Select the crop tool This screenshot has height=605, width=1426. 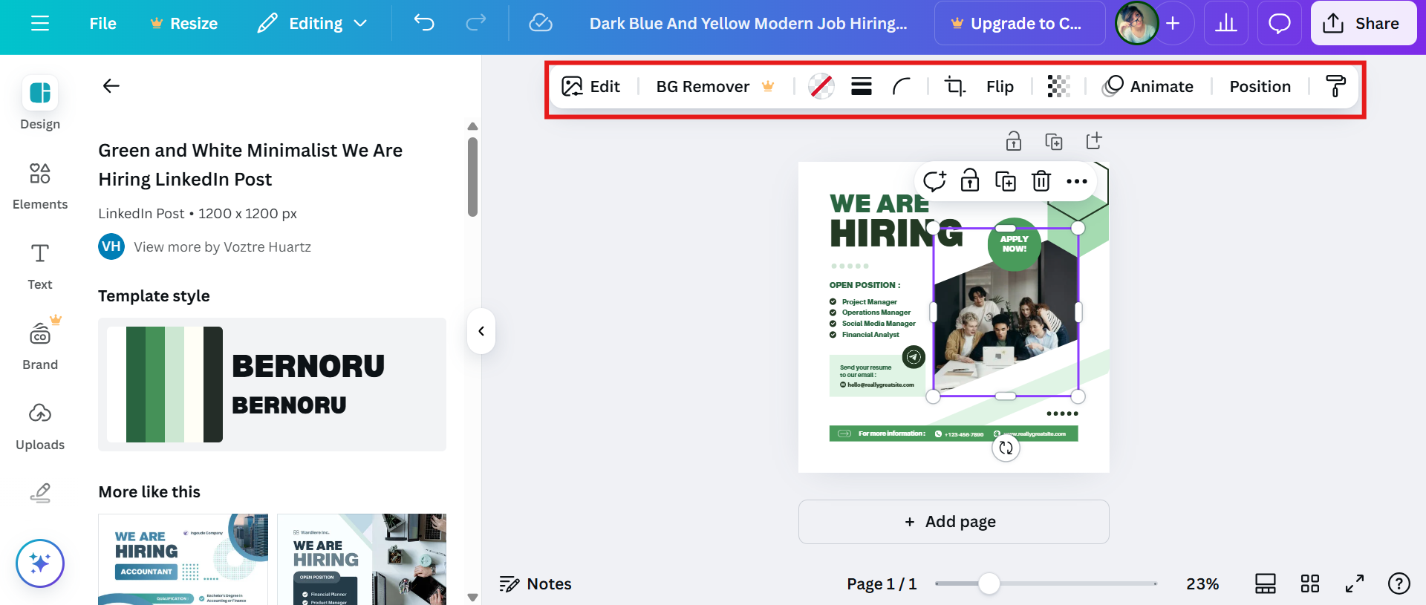point(954,87)
